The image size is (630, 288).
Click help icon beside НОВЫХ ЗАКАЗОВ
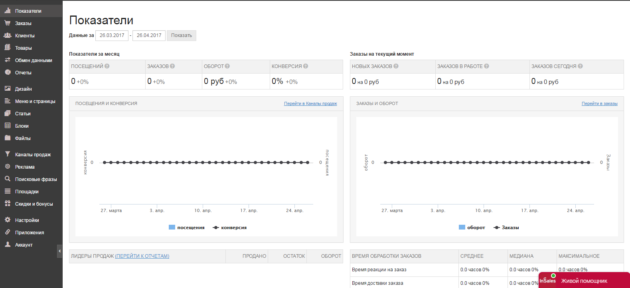(x=396, y=66)
